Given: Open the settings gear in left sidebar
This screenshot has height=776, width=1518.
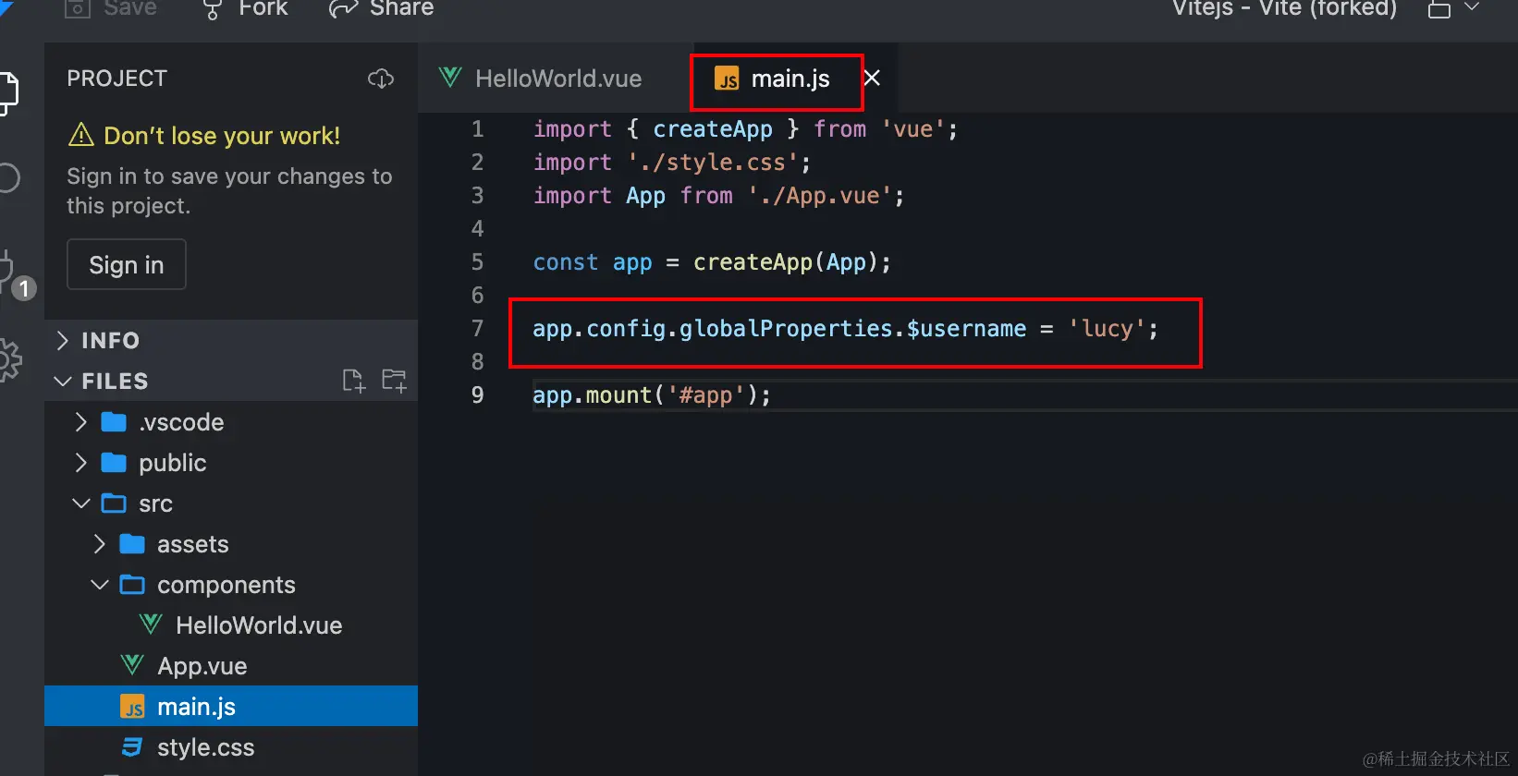Looking at the screenshot, I should [9, 359].
